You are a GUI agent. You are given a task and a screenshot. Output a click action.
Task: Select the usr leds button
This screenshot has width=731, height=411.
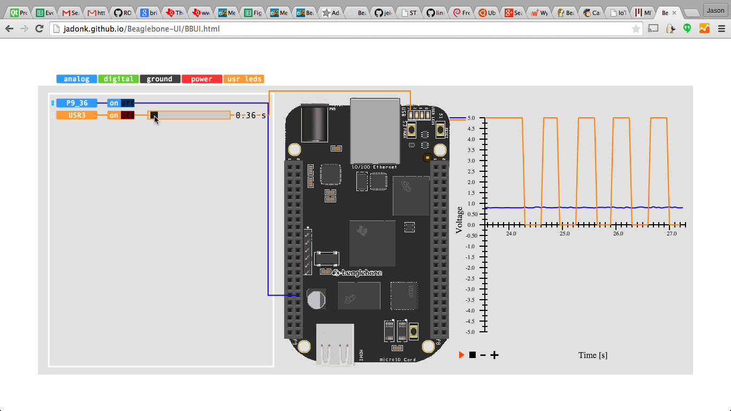click(244, 79)
